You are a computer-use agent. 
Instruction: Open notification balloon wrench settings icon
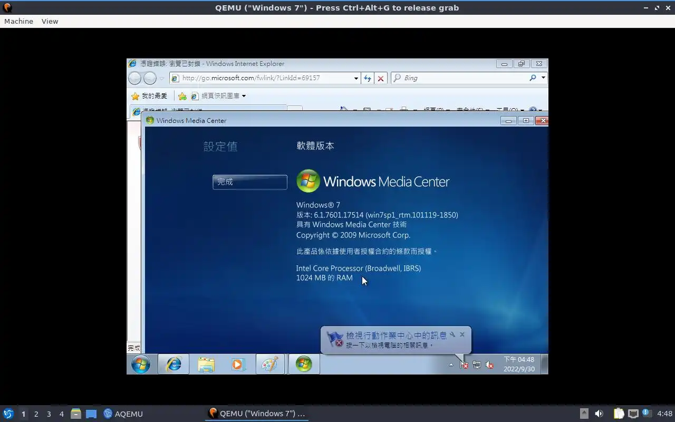[452, 334]
